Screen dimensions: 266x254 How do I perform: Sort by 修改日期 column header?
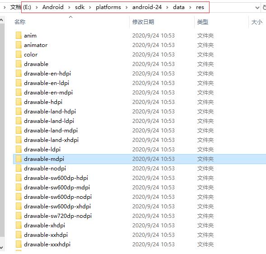coord(143,22)
